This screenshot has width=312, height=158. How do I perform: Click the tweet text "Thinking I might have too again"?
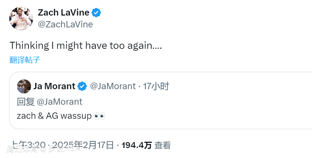pos(85,46)
